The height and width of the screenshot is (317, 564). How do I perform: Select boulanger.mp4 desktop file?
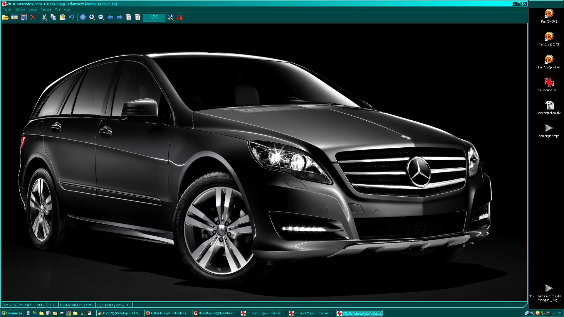[x=549, y=131]
